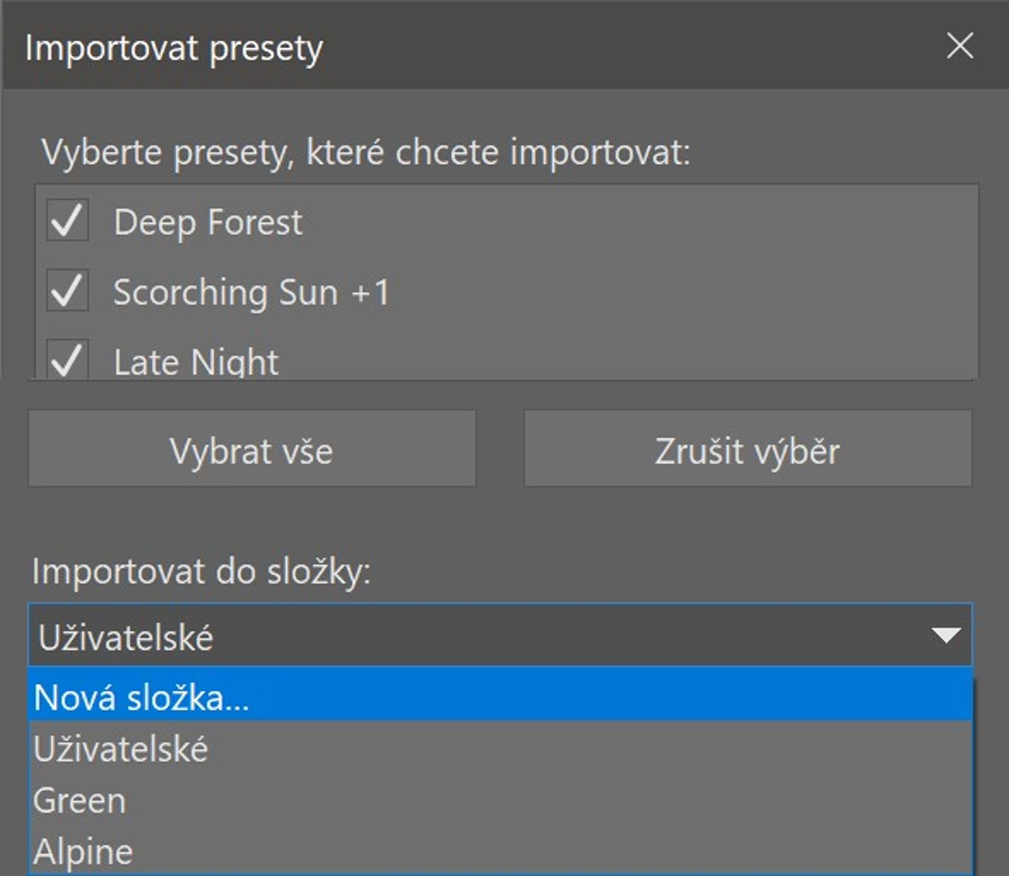1009x876 pixels.
Task: Uncheck the Deep Forest checkbox
Action: (67, 220)
